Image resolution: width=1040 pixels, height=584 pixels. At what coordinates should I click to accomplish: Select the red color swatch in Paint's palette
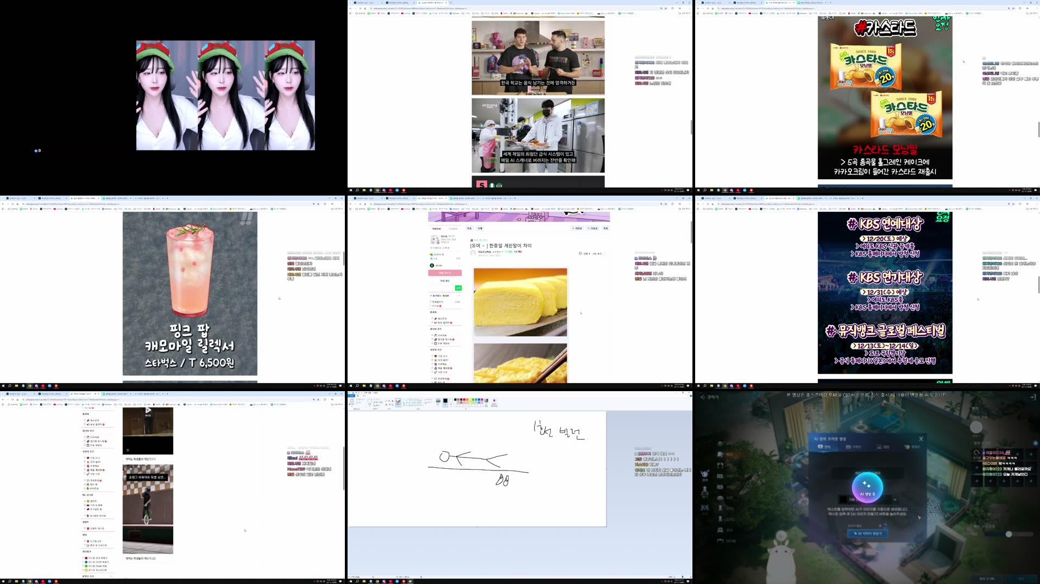pos(464,400)
